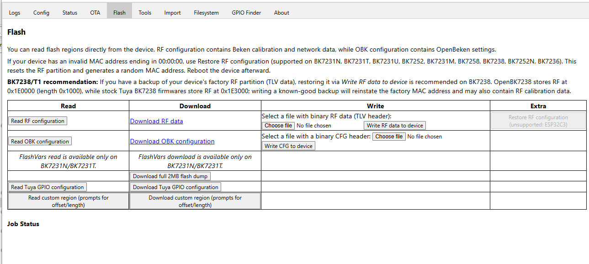This screenshot has width=589, height=264.
Task: Switch to the Config tab
Action: pos(41,12)
